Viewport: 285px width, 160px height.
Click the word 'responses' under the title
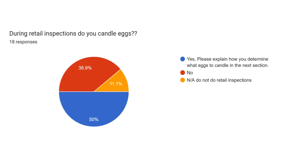click(26, 42)
